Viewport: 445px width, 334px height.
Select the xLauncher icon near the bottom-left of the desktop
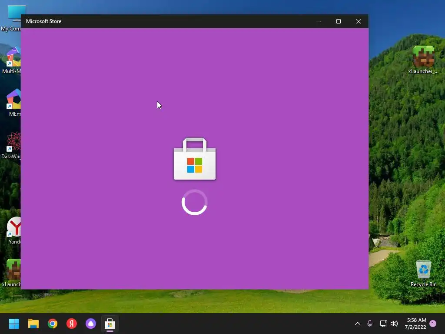click(12, 273)
